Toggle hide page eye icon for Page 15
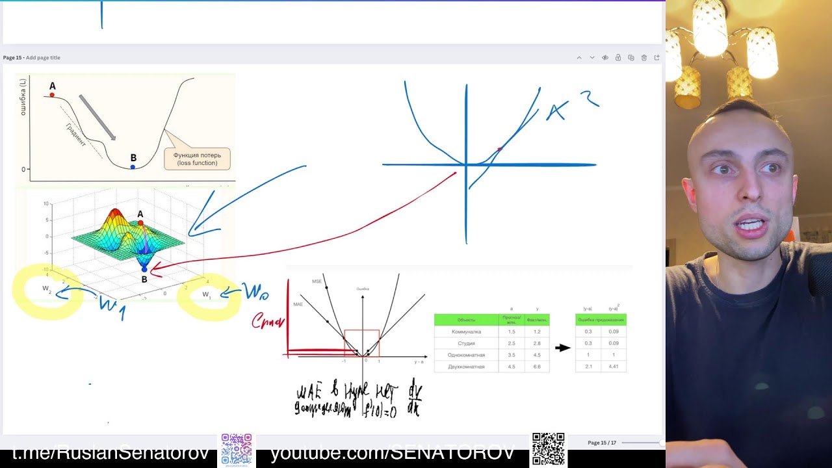Viewport: 832px width, 468px height. [605, 58]
